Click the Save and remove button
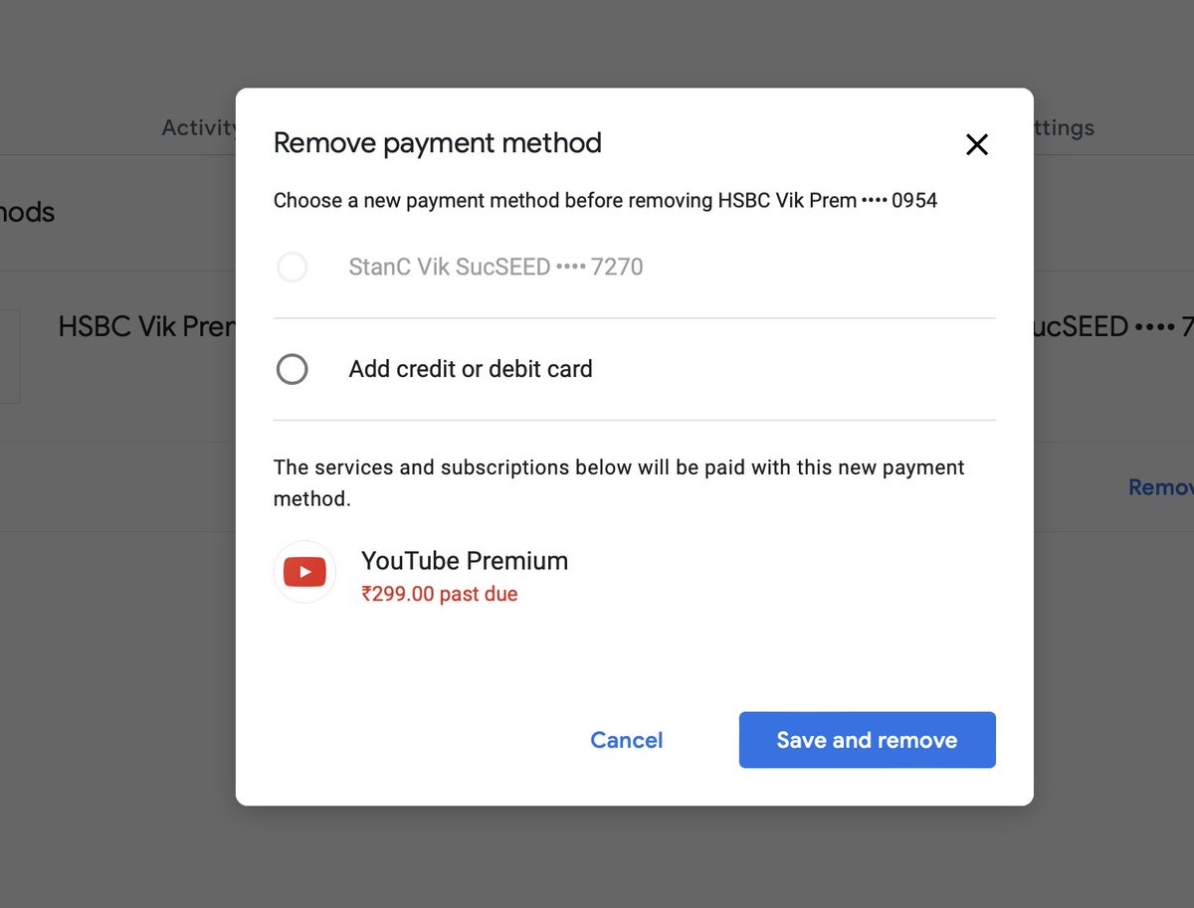 click(x=867, y=740)
